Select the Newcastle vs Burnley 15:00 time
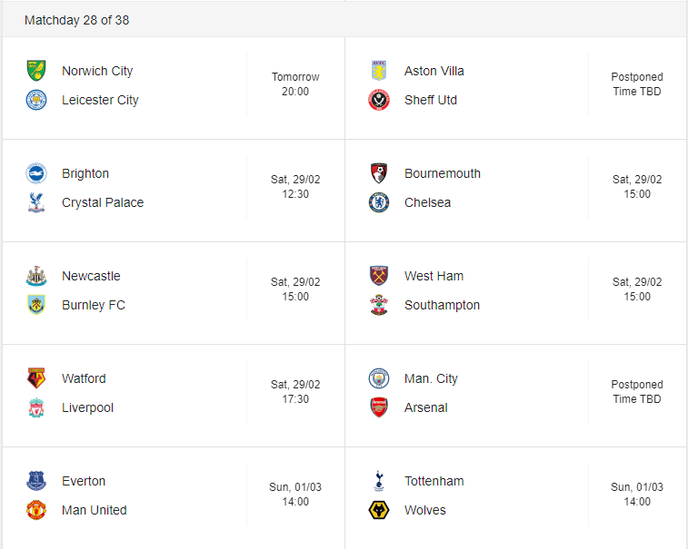 (295, 297)
